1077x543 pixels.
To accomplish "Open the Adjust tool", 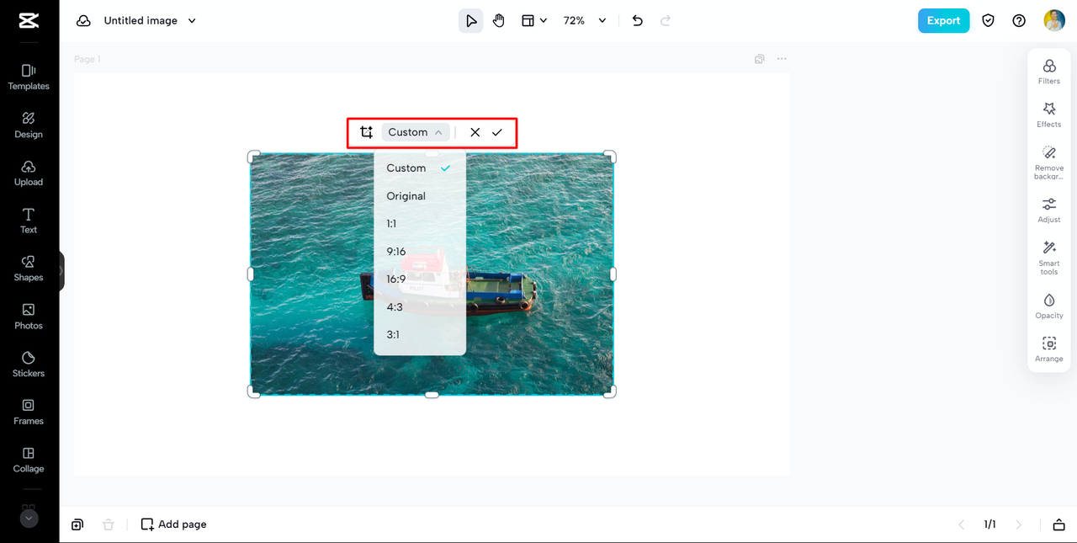I will click(x=1049, y=210).
